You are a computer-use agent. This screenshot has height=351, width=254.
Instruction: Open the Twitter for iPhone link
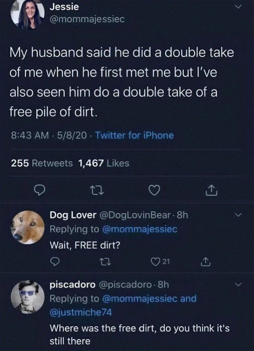tap(135, 135)
